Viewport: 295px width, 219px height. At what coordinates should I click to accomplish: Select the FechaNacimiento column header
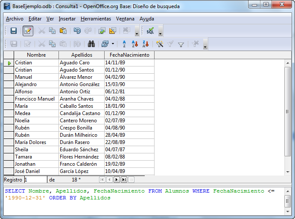[x=129, y=55]
